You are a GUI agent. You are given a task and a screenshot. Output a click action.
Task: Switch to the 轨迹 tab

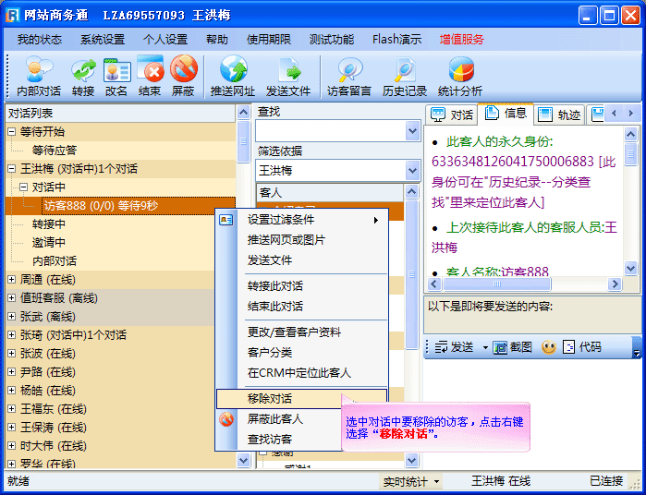560,115
